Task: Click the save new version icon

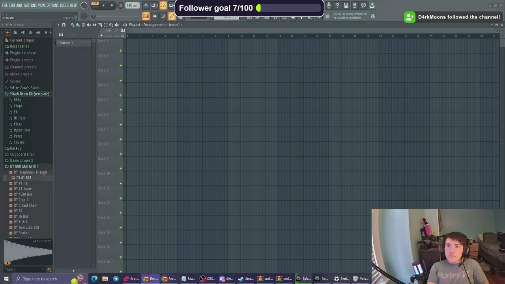Action: point(355,6)
